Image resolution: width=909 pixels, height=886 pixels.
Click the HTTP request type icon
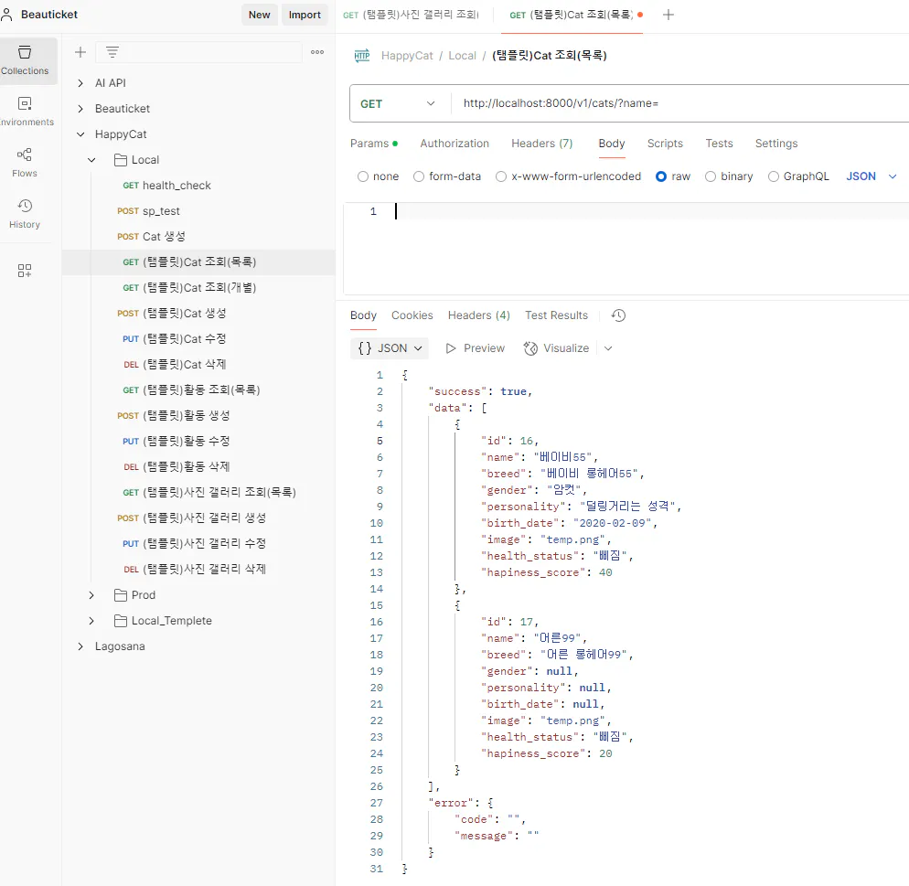(362, 56)
